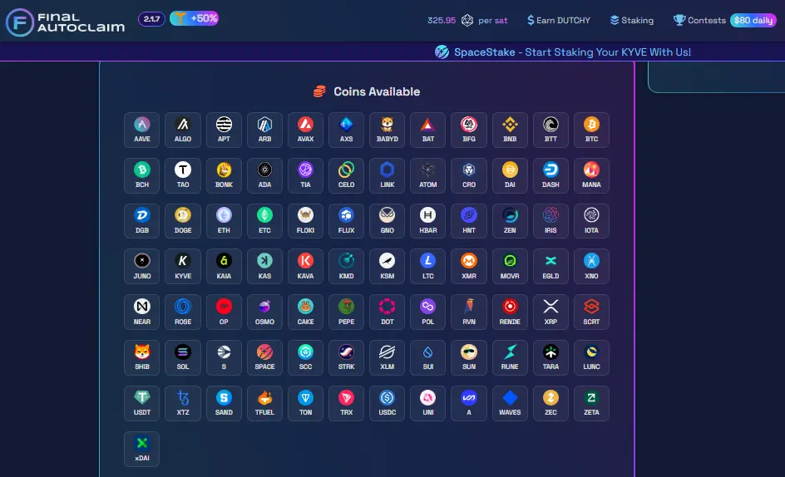
Task: Choose the ALGO coin
Action: (x=183, y=130)
